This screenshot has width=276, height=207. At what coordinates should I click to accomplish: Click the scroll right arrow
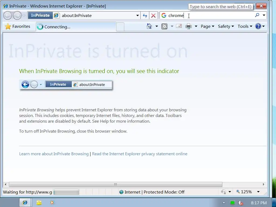coord(264,184)
